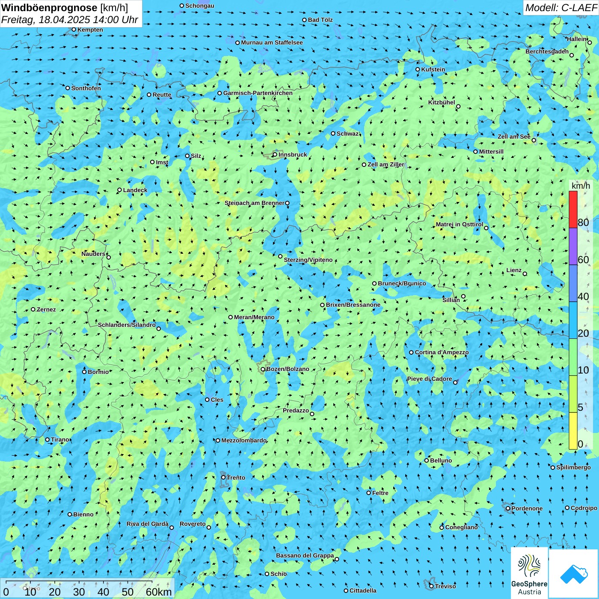Screen dimensions: 599x599
Task: Click the Steinach am Brenner label
Action: (255, 203)
